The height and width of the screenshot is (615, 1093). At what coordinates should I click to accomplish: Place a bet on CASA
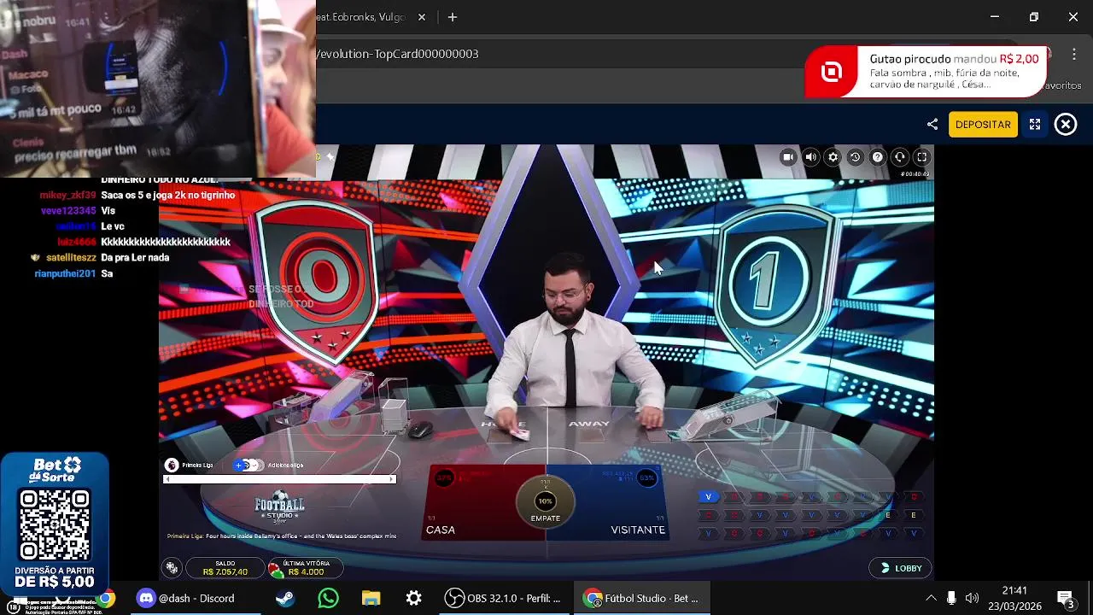pyautogui.click(x=485, y=502)
